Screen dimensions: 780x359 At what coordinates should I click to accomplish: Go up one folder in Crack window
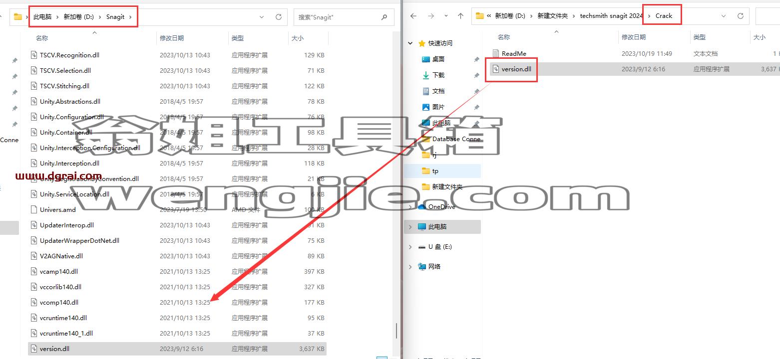click(460, 16)
